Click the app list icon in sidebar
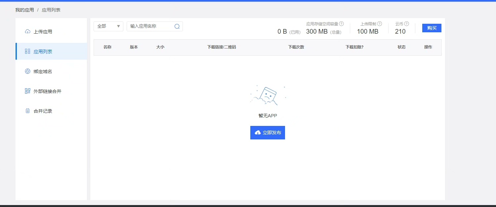Image resolution: width=496 pixels, height=207 pixels. coord(28,51)
